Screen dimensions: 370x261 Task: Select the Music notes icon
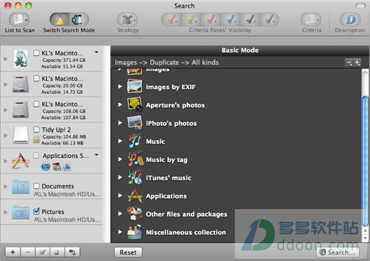(134, 141)
